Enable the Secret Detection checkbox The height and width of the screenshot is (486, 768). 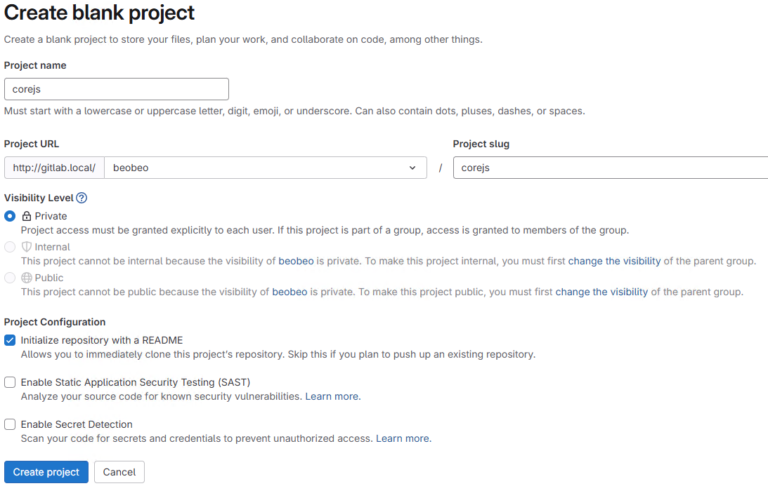tap(10, 424)
